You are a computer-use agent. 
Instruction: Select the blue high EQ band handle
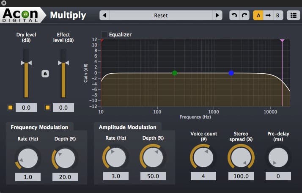click(x=231, y=73)
